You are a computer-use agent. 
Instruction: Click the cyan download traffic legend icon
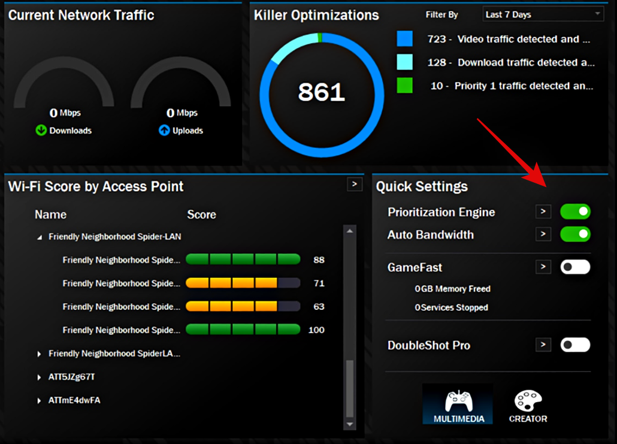(x=404, y=61)
